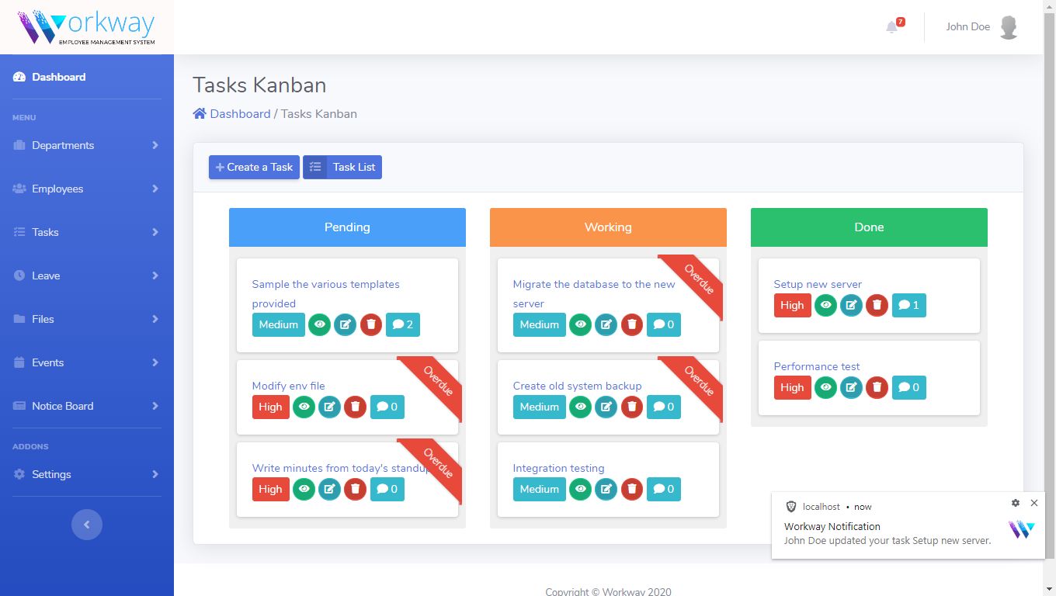View the Setup new server task

(825, 305)
